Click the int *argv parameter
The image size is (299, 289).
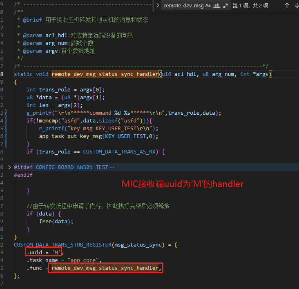254,74
